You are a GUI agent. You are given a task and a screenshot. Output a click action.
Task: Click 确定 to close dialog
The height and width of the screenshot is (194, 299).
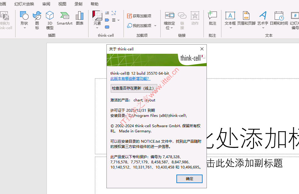[189, 179]
